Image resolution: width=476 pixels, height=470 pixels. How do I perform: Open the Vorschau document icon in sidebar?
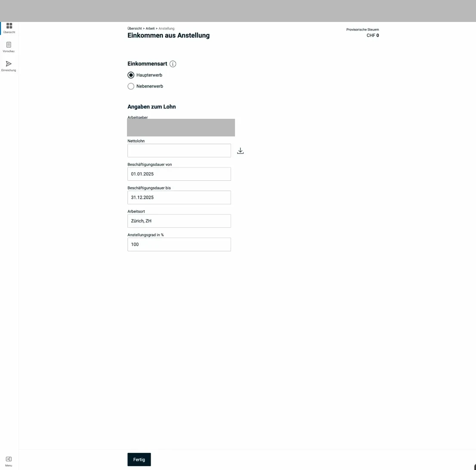(x=9, y=45)
